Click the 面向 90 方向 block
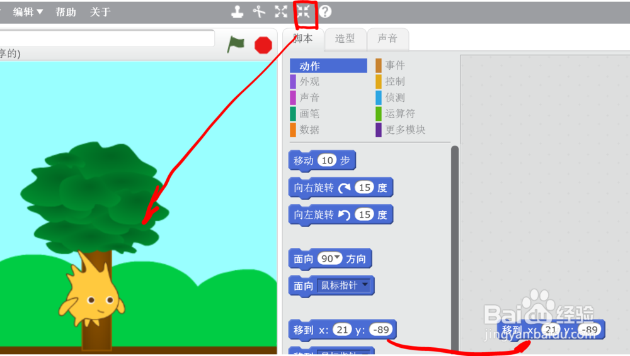Image resolution: width=630 pixels, height=356 pixels. pyautogui.click(x=330, y=259)
